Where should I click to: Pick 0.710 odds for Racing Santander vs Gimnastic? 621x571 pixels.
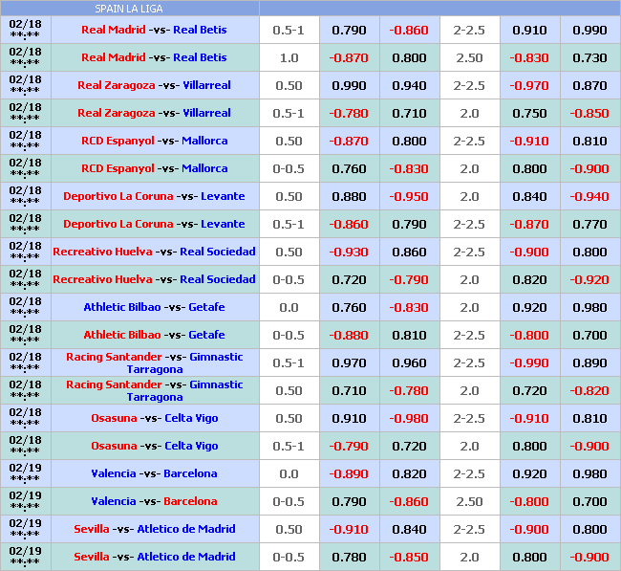(x=349, y=390)
